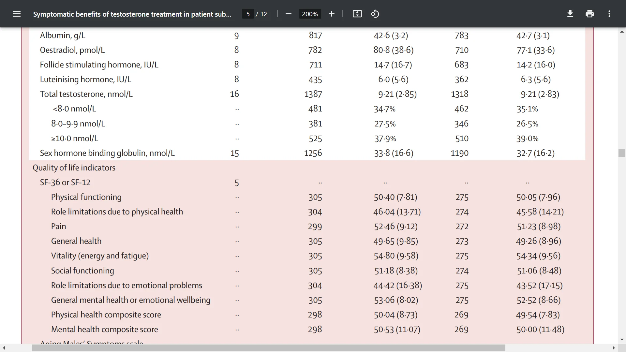
Task: Select 'Follicle stimulating hormone, IU/L' label
Action: tap(99, 65)
